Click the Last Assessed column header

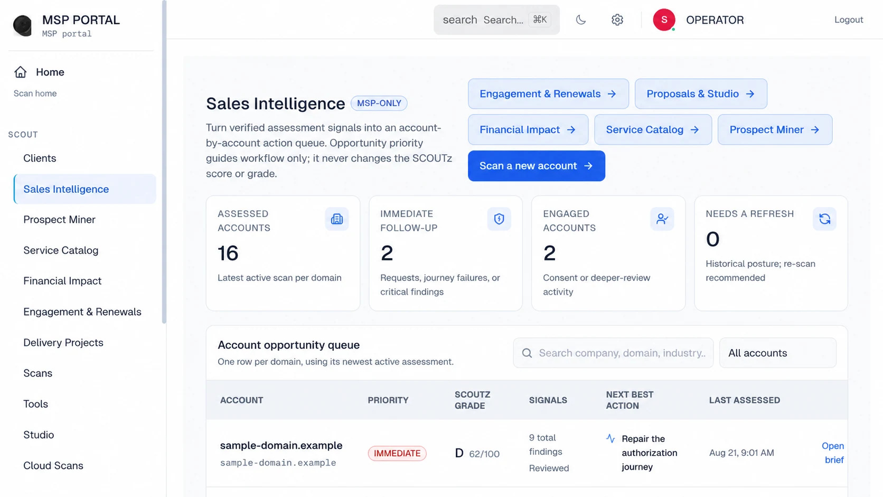(x=745, y=400)
